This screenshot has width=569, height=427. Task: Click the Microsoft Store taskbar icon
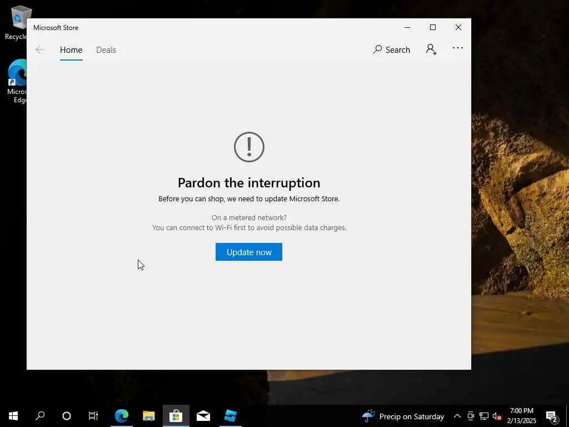pyautogui.click(x=176, y=416)
